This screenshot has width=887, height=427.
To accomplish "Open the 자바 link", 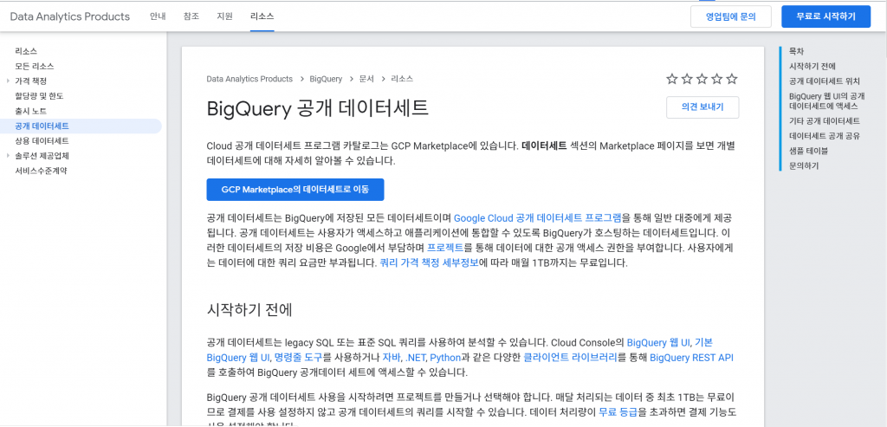I will coord(392,358).
